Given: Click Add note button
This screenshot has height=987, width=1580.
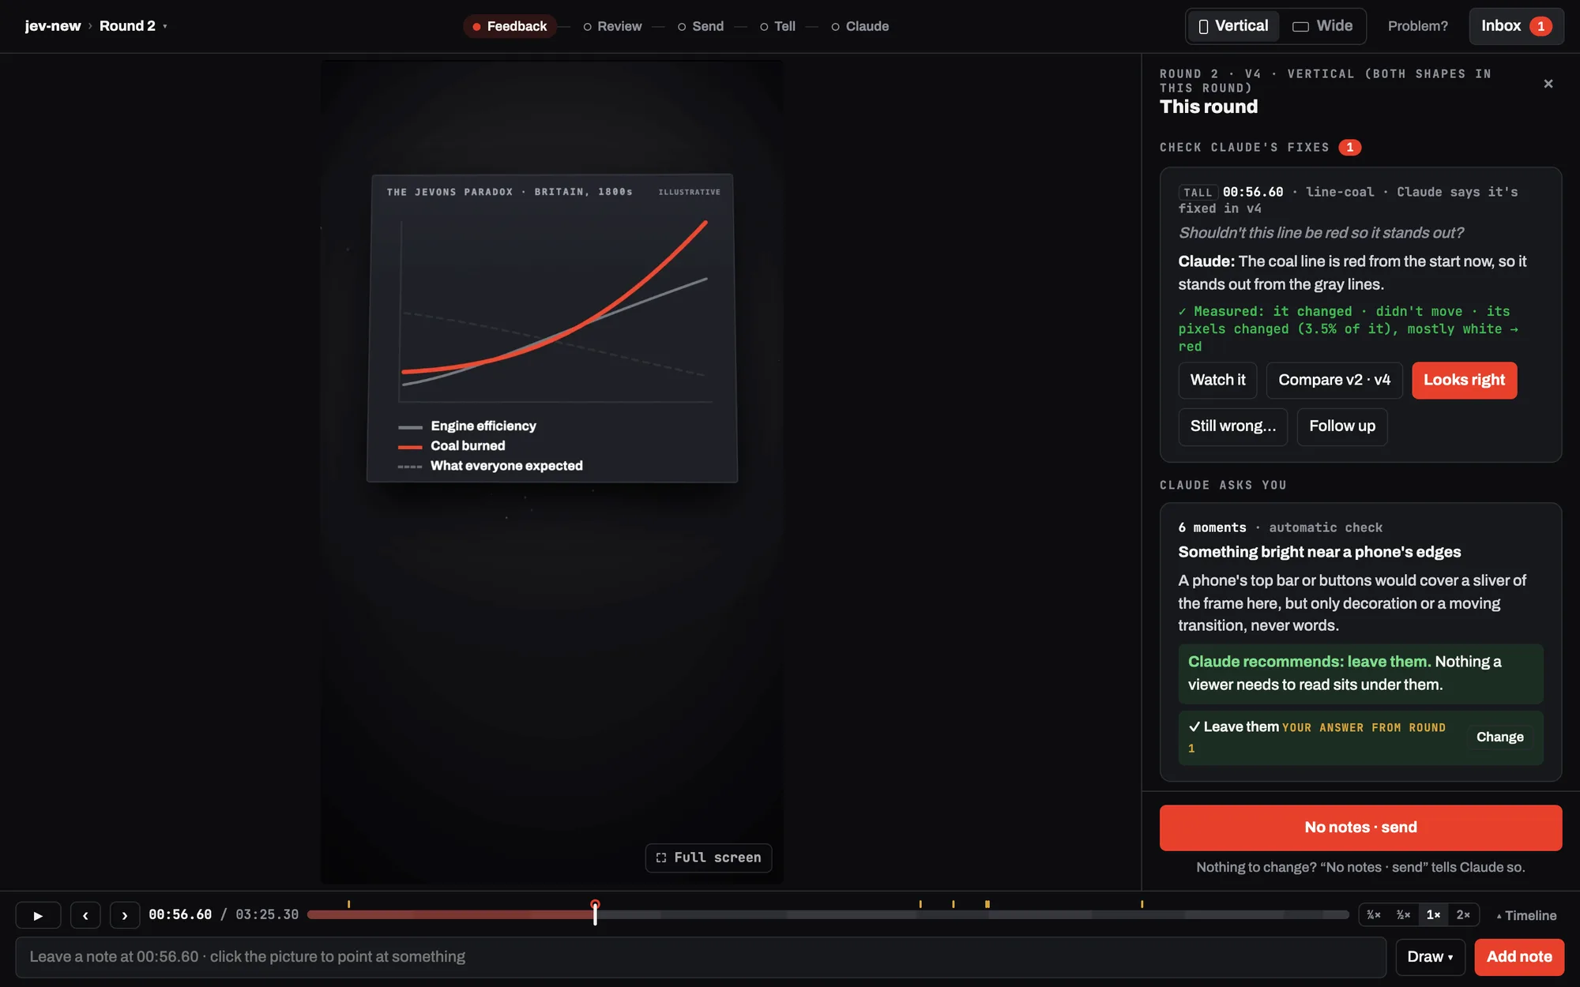Looking at the screenshot, I should [x=1519, y=957].
